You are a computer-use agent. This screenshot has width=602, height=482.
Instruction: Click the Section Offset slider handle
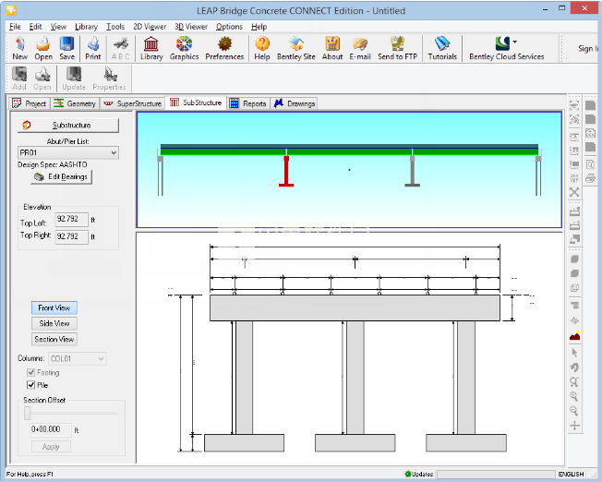point(28,414)
